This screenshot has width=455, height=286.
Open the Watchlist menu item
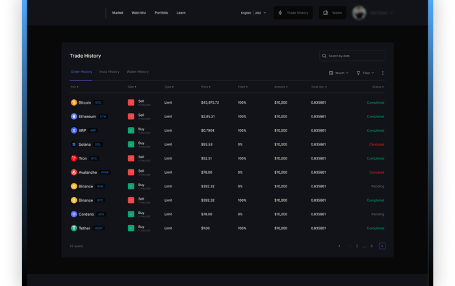[138, 13]
